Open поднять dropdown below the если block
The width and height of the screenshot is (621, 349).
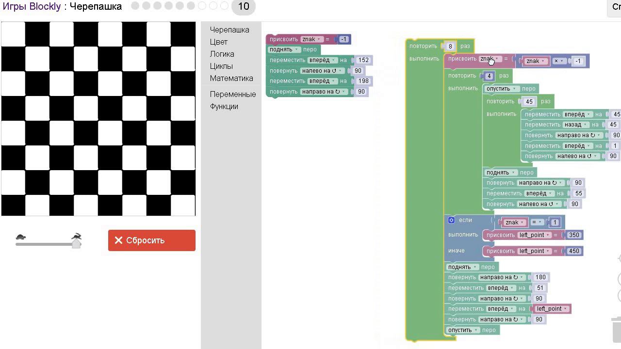[462, 267]
